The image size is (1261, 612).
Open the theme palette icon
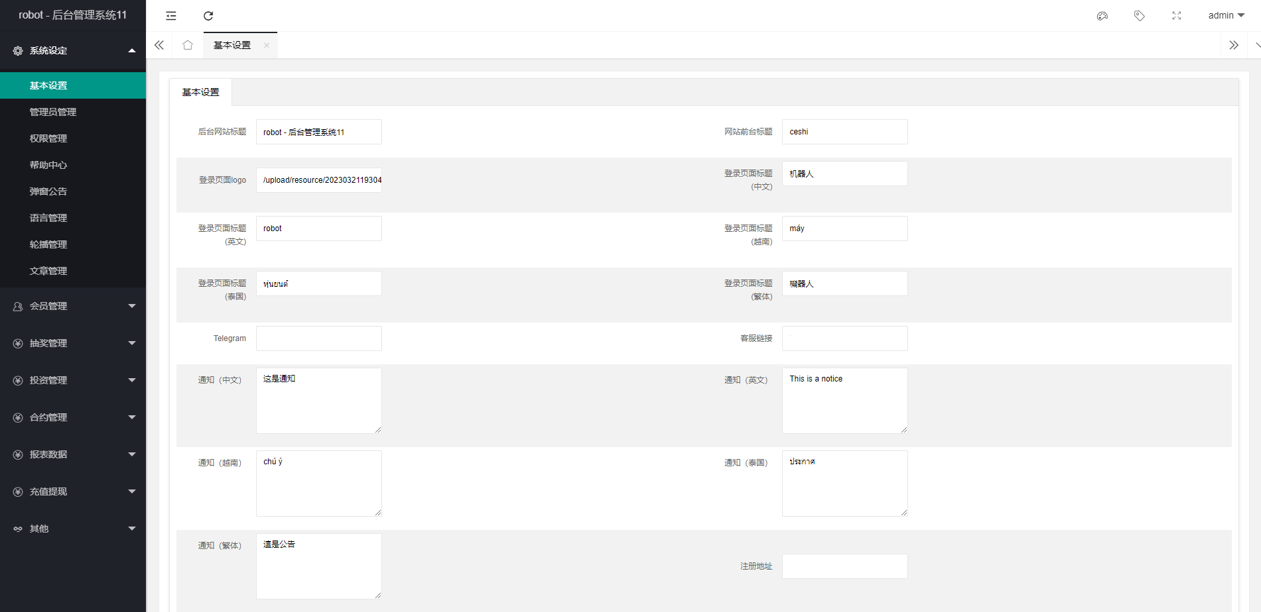[x=1102, y=16]
